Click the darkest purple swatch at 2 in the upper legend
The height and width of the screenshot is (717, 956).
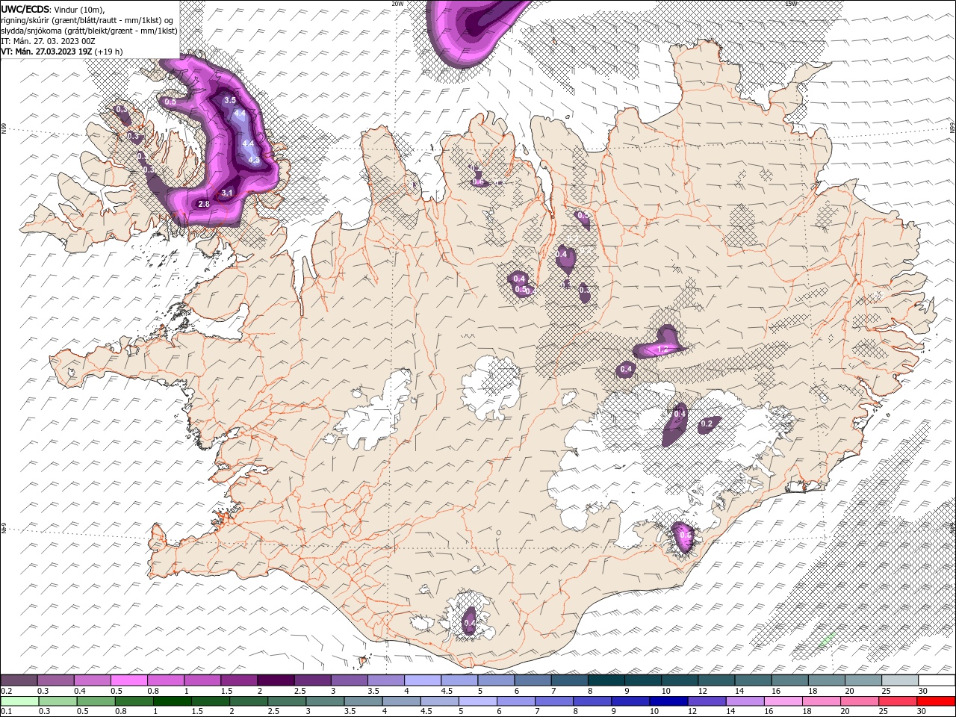[276, 680]
